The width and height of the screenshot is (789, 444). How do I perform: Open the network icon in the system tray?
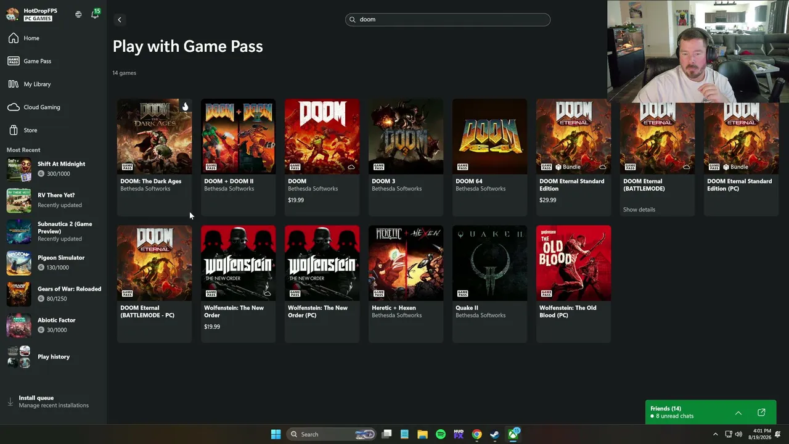click(x=728, y=434)
